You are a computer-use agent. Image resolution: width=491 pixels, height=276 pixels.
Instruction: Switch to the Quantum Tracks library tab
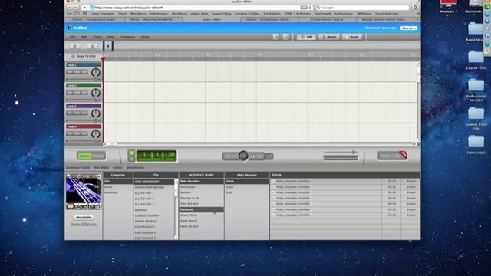point(77,168)
